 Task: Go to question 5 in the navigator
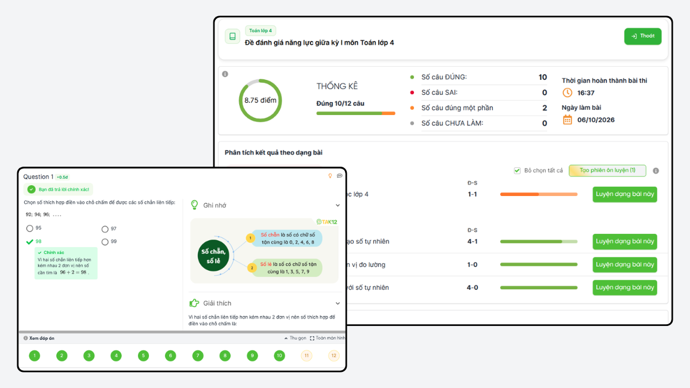(x=143, y=356)
